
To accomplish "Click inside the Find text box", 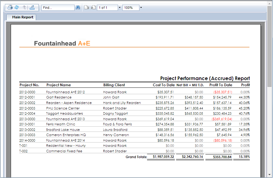I will [x=58, y=8].
